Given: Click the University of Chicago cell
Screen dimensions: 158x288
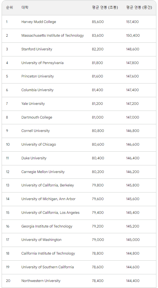Looking at the screenshot, I should (39, 145).
